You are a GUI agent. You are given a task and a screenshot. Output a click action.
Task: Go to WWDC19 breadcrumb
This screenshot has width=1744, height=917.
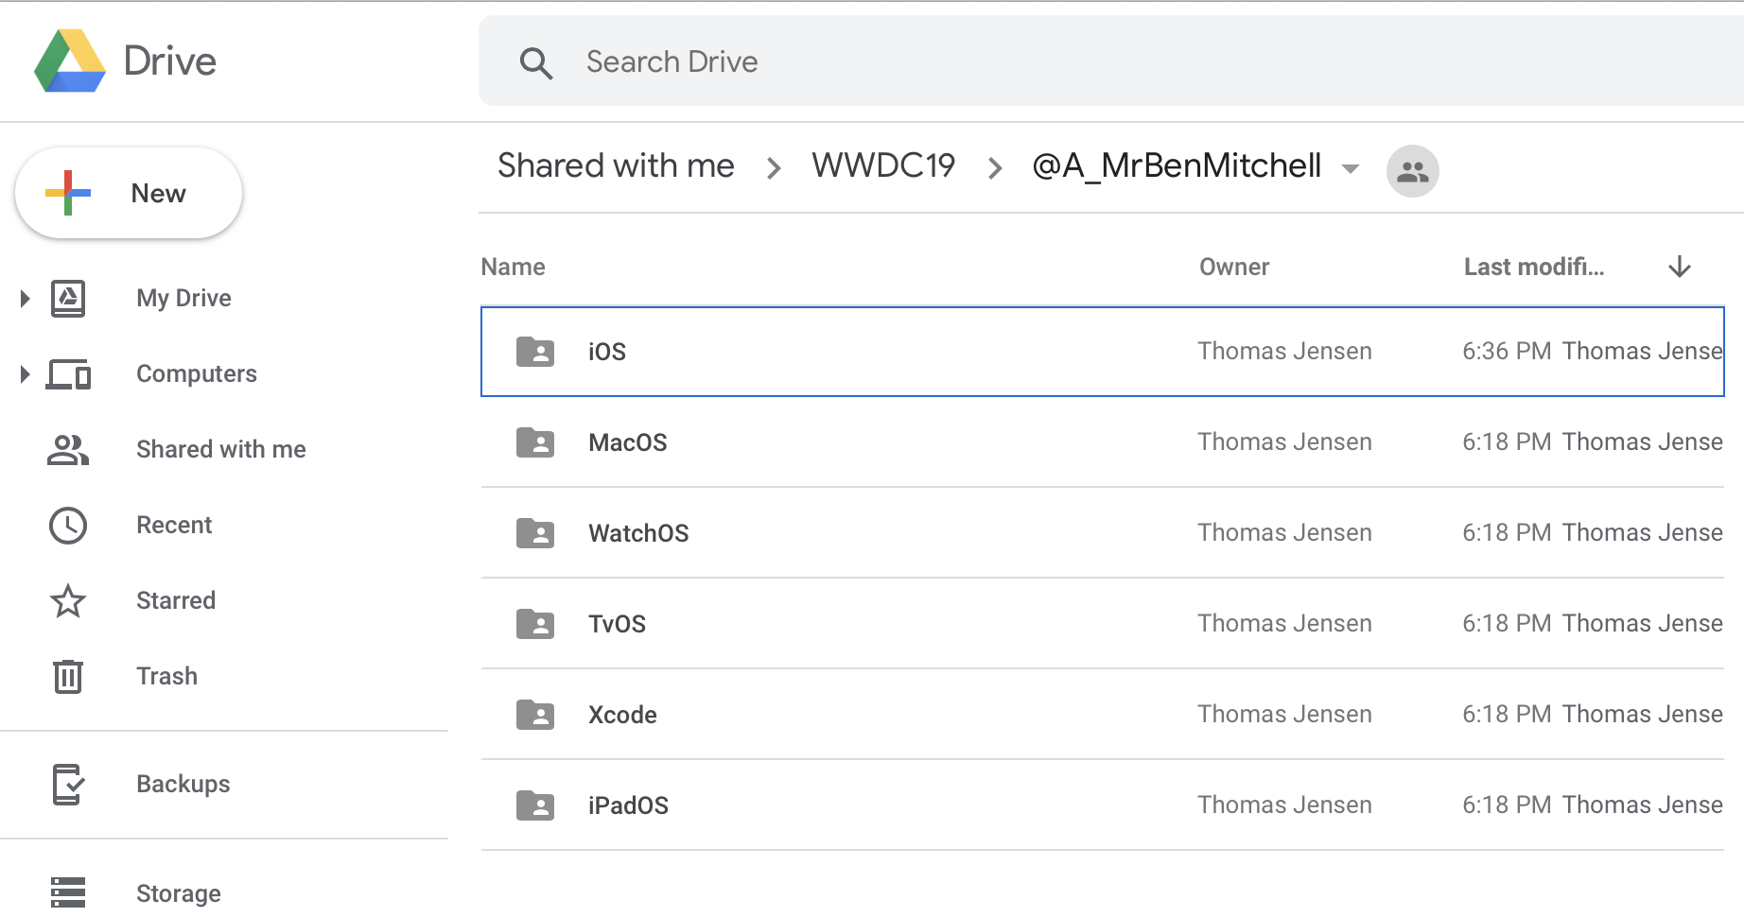point(883,165)
